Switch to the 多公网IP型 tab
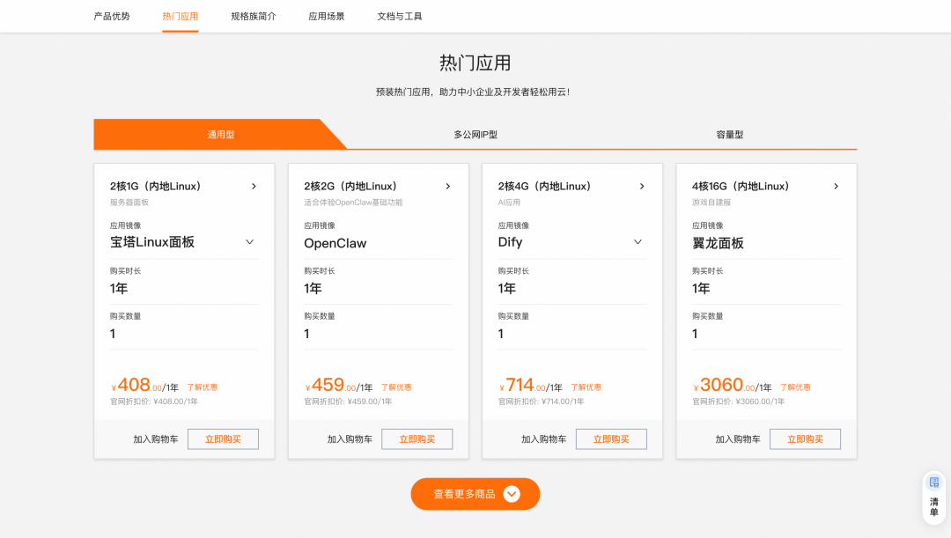 [x=475, y=134]
